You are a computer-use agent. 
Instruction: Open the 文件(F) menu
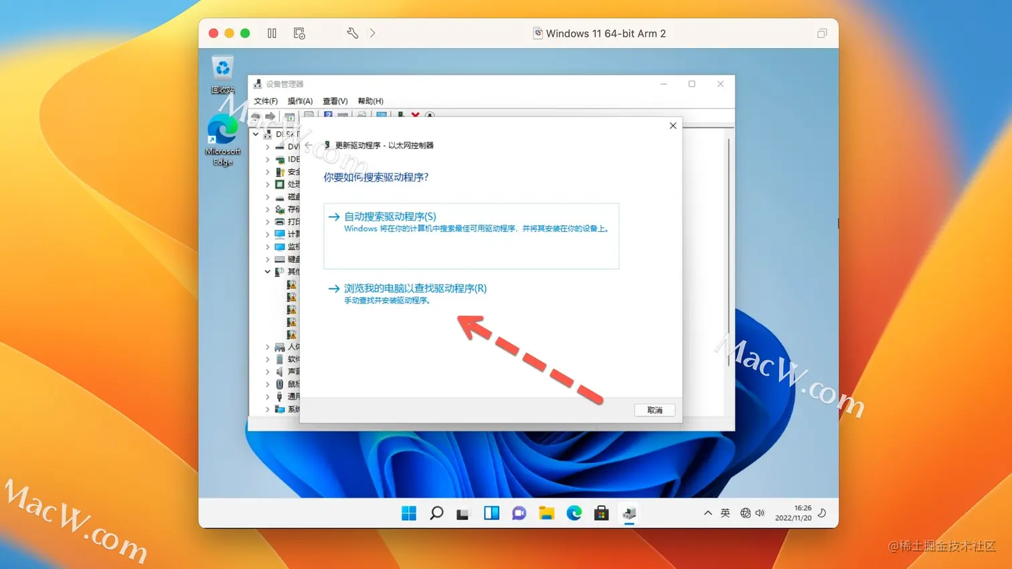[x=266, y=101]
